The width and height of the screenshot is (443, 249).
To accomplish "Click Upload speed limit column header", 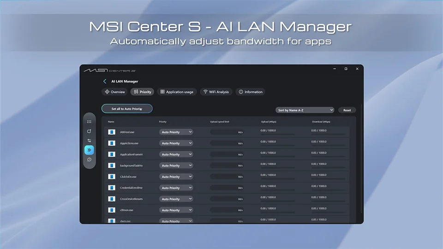I will [220, 122].
